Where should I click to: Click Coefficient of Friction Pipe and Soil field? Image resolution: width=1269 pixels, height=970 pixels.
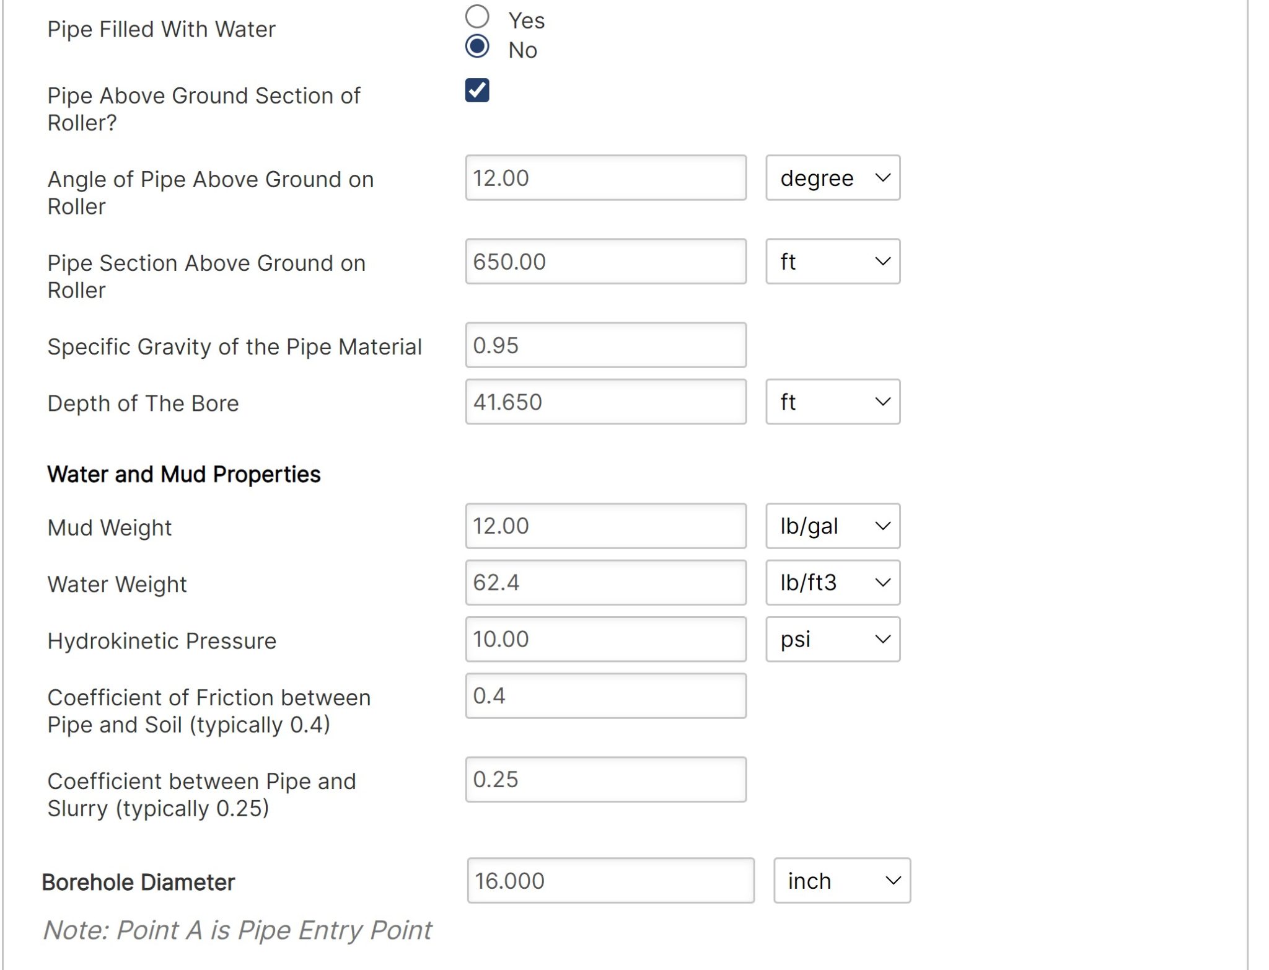[x=605, y=695]
